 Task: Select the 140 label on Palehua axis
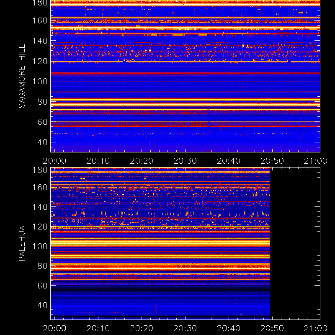click(40, 207)
